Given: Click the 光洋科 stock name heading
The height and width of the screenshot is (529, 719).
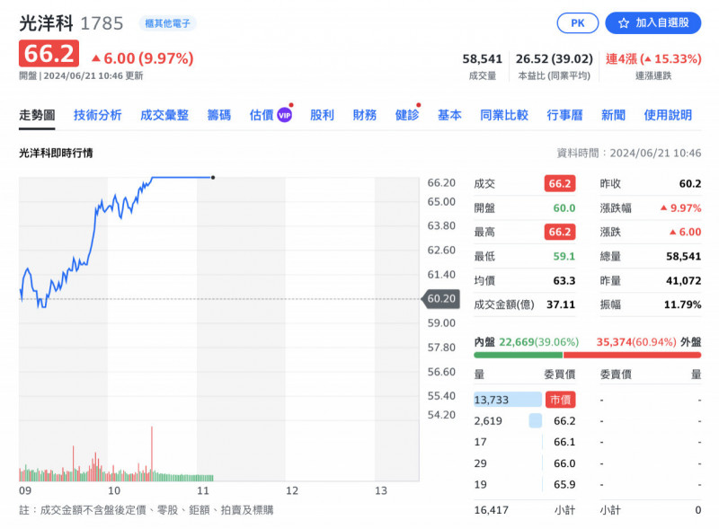Looking at the screenshot, I should [46, 23].
